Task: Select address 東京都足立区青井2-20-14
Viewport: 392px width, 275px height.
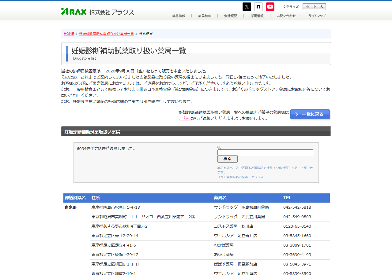Action: tap(115, 236)
